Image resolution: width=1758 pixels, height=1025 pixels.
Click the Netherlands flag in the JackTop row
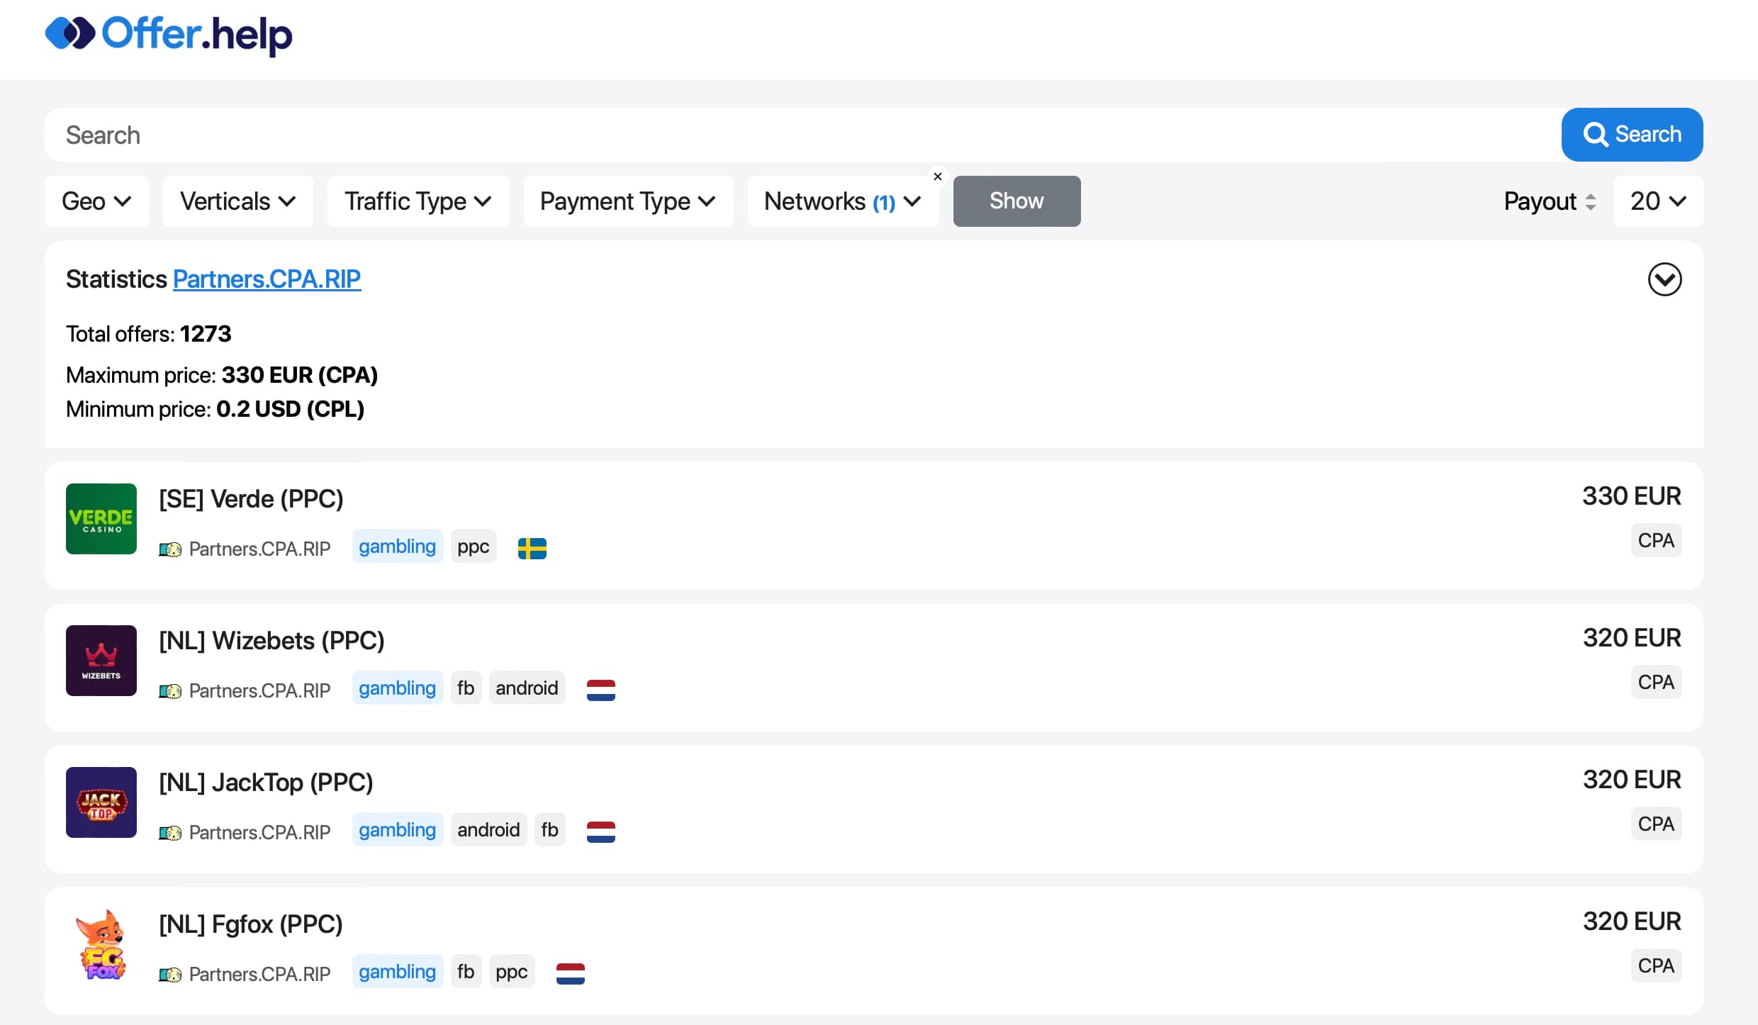[601, 832]
